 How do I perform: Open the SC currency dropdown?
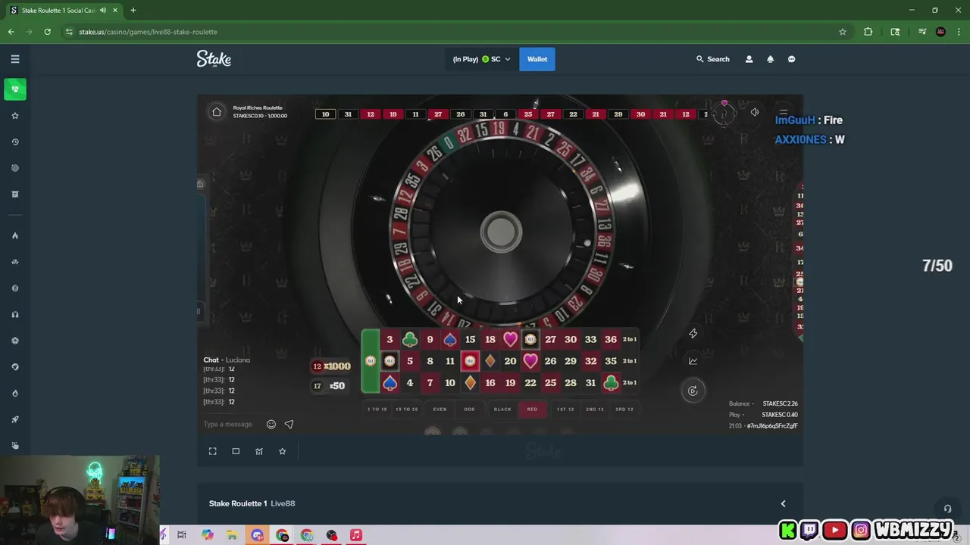[481, 59]
